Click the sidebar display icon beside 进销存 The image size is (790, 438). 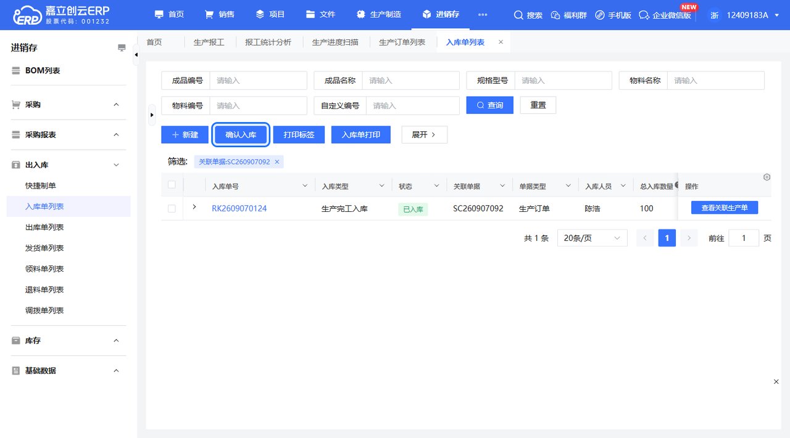click(x=122, y=48)
